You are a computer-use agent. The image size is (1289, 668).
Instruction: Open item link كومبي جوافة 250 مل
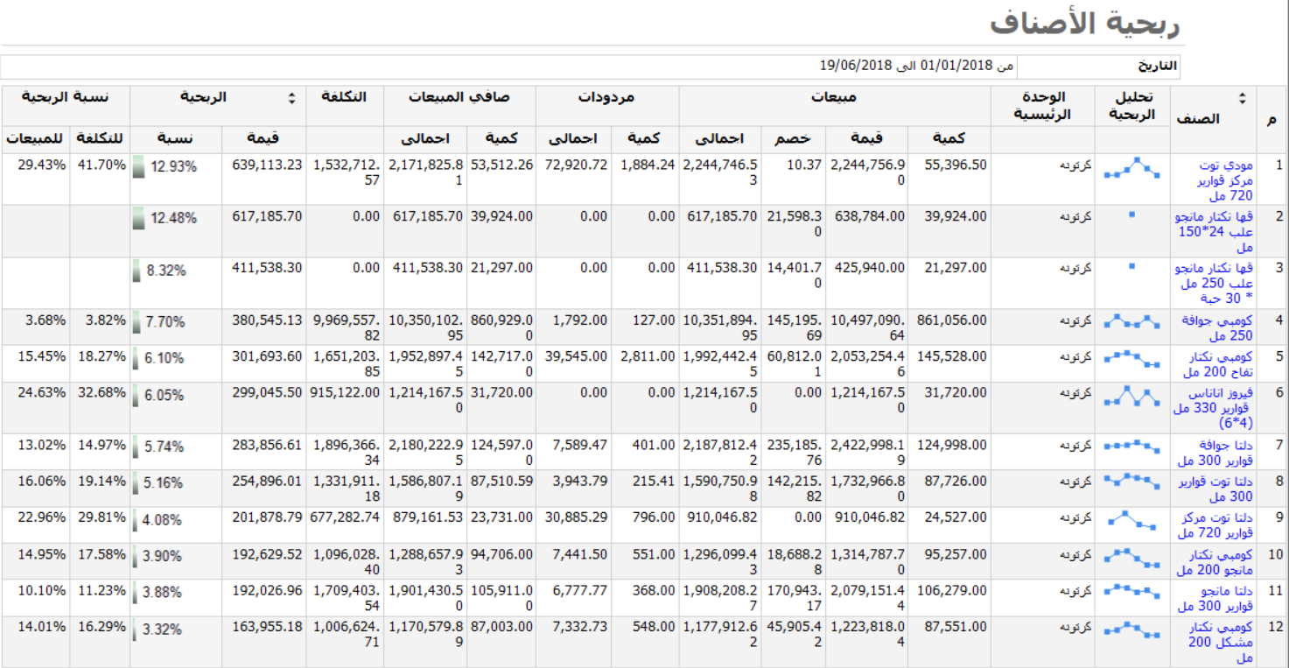[1217, 328]
